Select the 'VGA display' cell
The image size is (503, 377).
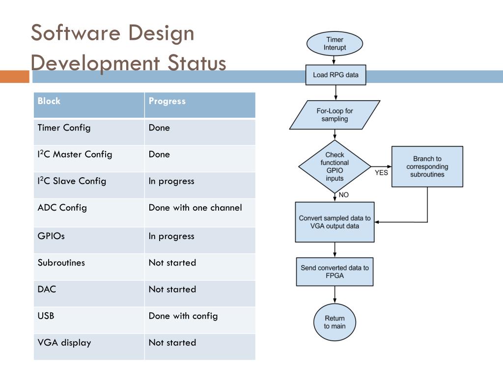[x=89, y=347]
